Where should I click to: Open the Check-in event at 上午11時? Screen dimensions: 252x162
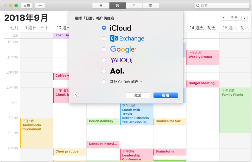pyautogui.click(x=61, y=95)
